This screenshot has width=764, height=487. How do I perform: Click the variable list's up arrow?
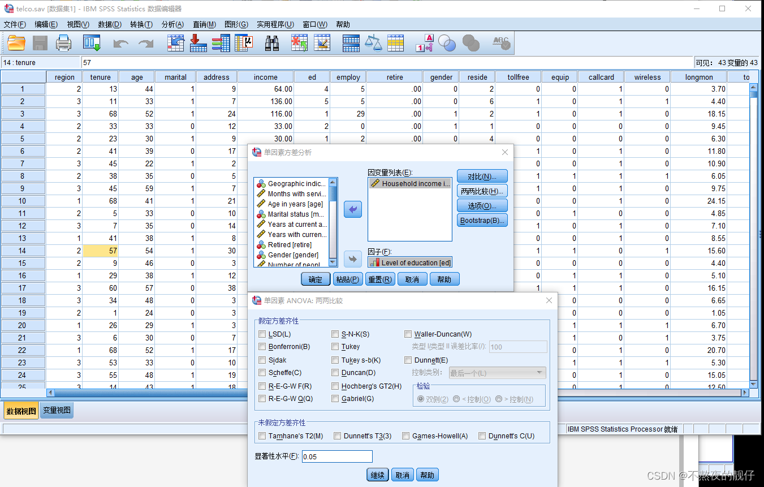coord(333,182)
